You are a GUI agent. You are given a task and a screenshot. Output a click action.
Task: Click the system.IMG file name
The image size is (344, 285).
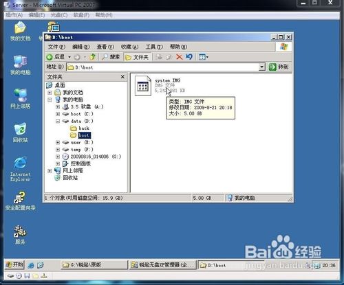pyautogui.click(x=167, y=80)
